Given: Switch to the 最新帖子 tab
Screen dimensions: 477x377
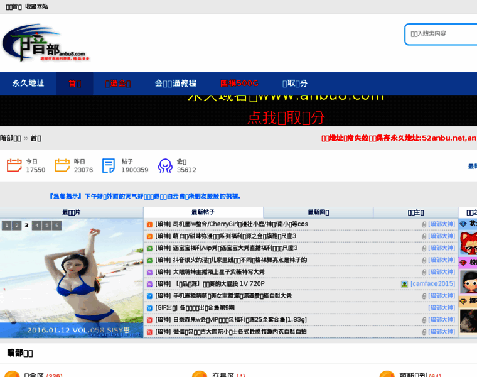Looking at the screenshot, I should point(203,212).
